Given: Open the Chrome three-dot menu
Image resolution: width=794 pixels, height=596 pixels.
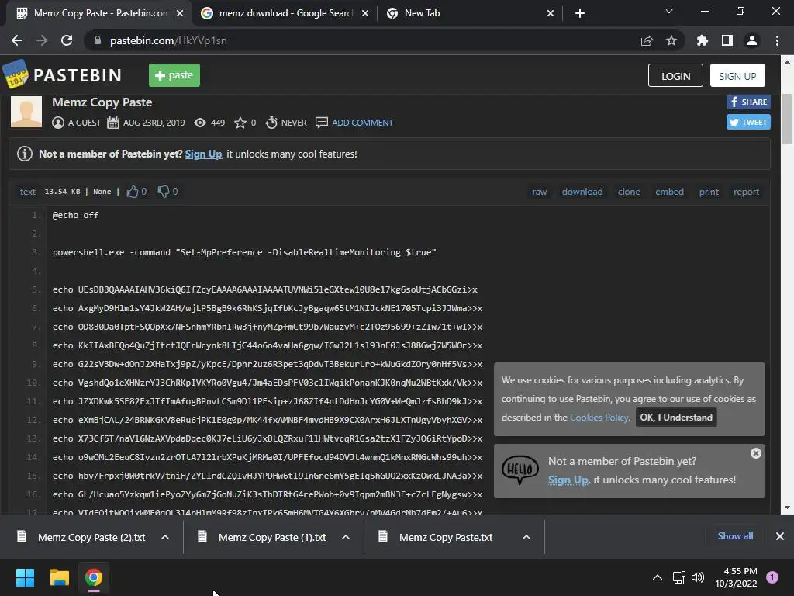Looking at the screenshot, I should coord(777,40).
